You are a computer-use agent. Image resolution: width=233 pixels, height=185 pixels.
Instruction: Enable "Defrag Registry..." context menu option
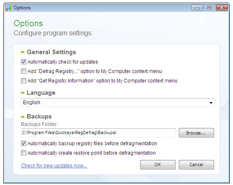tap(23, 71)
